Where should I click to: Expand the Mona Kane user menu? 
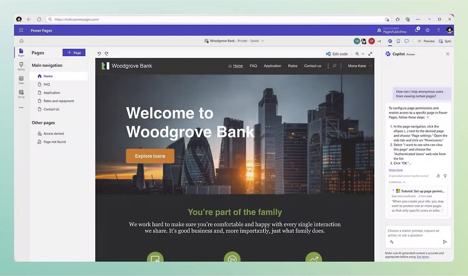[360, 66]
